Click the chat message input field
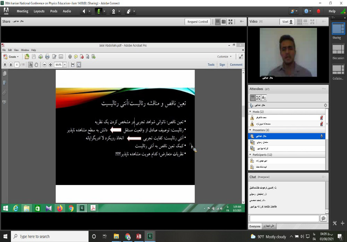The image size is (347, 242). click(284, 218)
